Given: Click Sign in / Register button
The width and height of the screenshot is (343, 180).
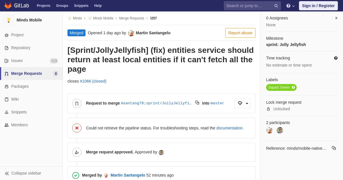Looking at the screenshot, I should [318, 6].
